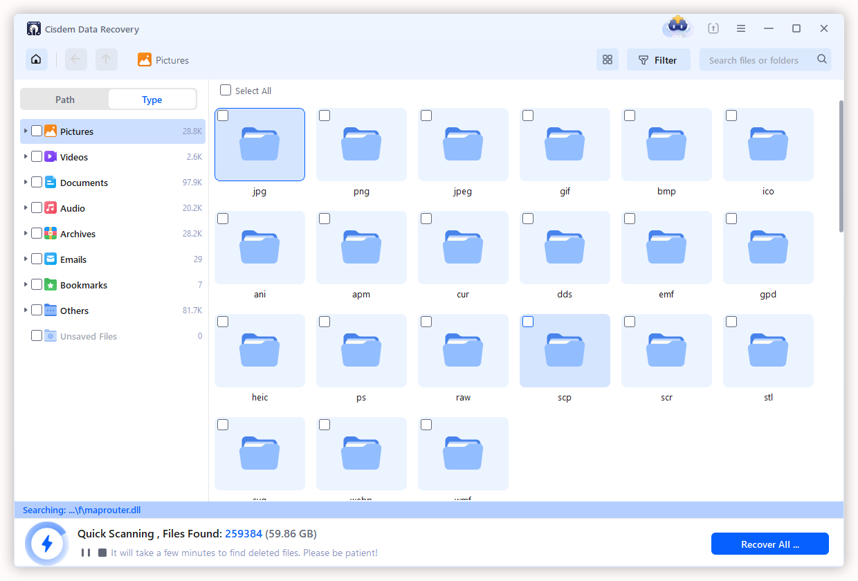858x581 pixels.
Task: Stop the scan with stop icon
Action: pos(102,553)
